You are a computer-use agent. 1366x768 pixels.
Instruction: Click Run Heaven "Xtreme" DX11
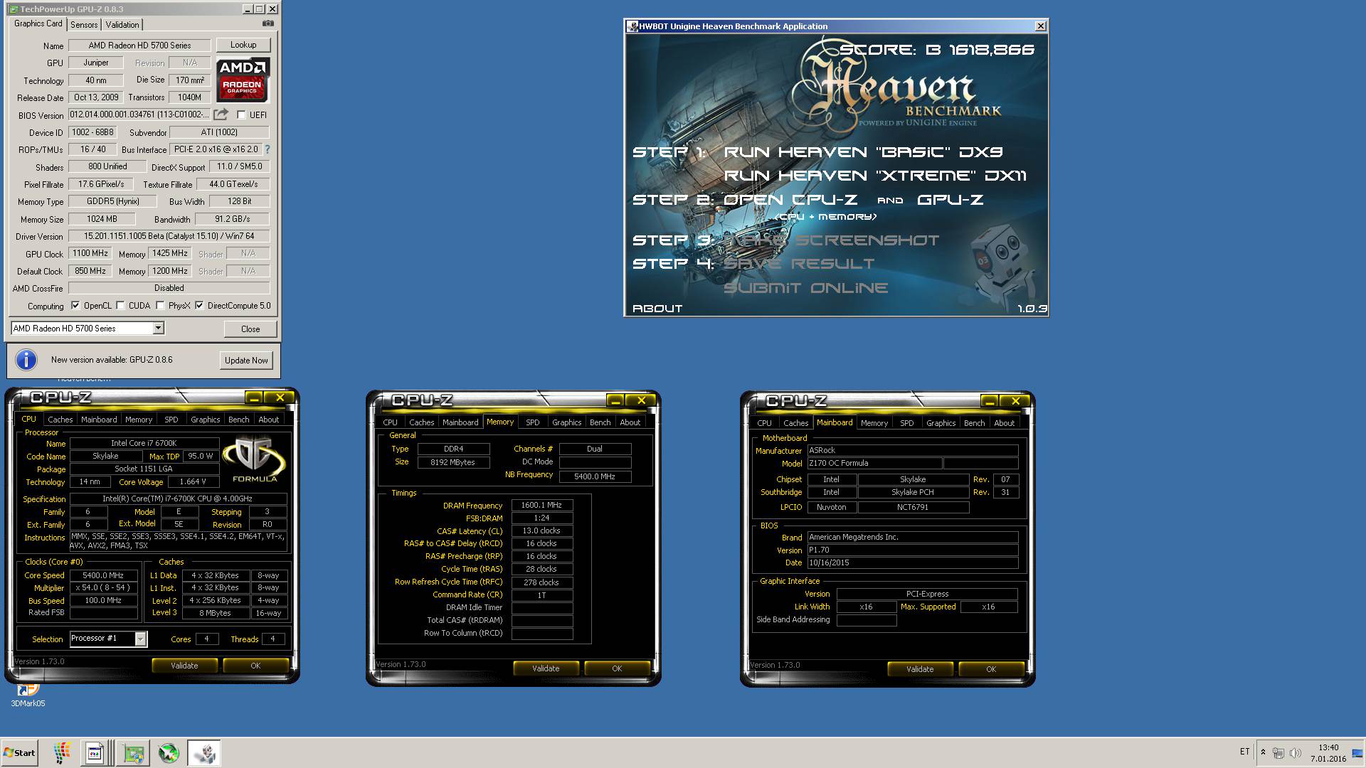[875, 176]
